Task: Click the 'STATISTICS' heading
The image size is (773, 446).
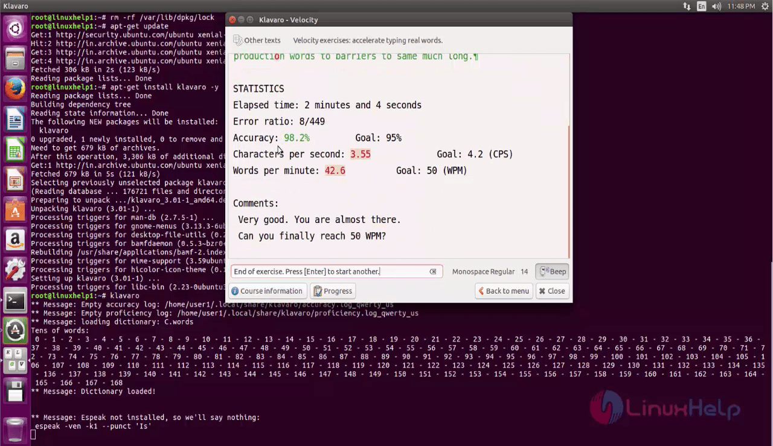Action: point(258,89)
